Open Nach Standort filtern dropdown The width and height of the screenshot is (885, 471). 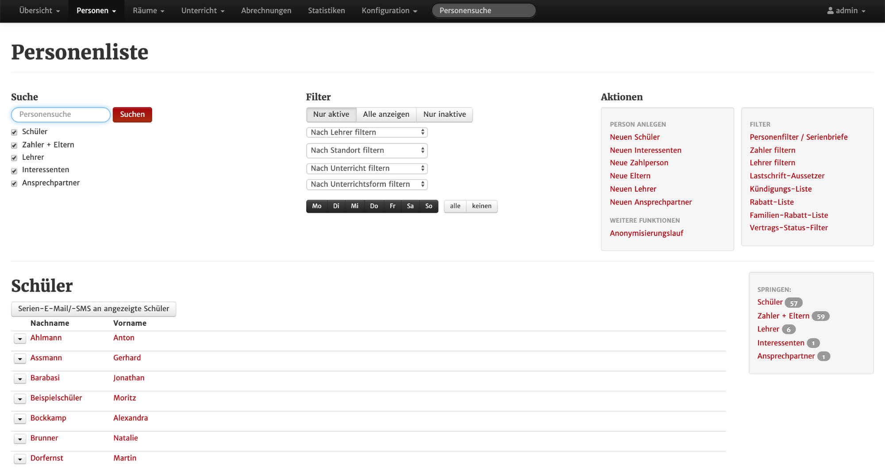click(367, 151)
